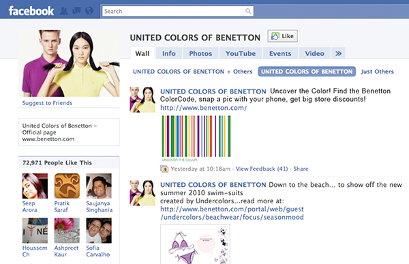This screenshot has width=409, height=264.
Task: Filter wall by Just Others
Action: [x=377, y=72]
